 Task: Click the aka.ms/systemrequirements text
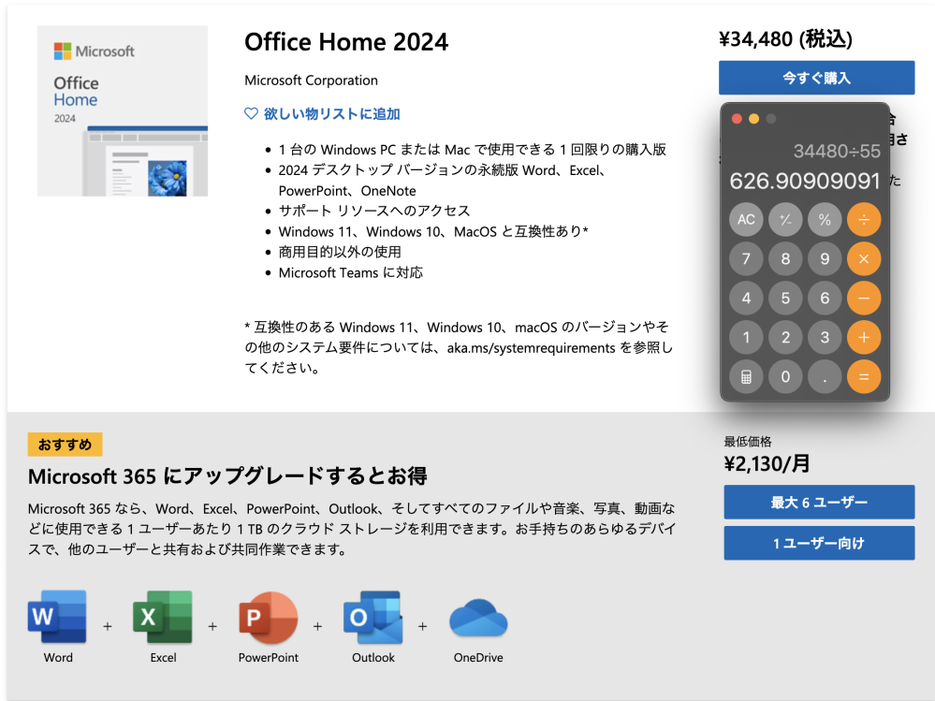coord(531,348)
